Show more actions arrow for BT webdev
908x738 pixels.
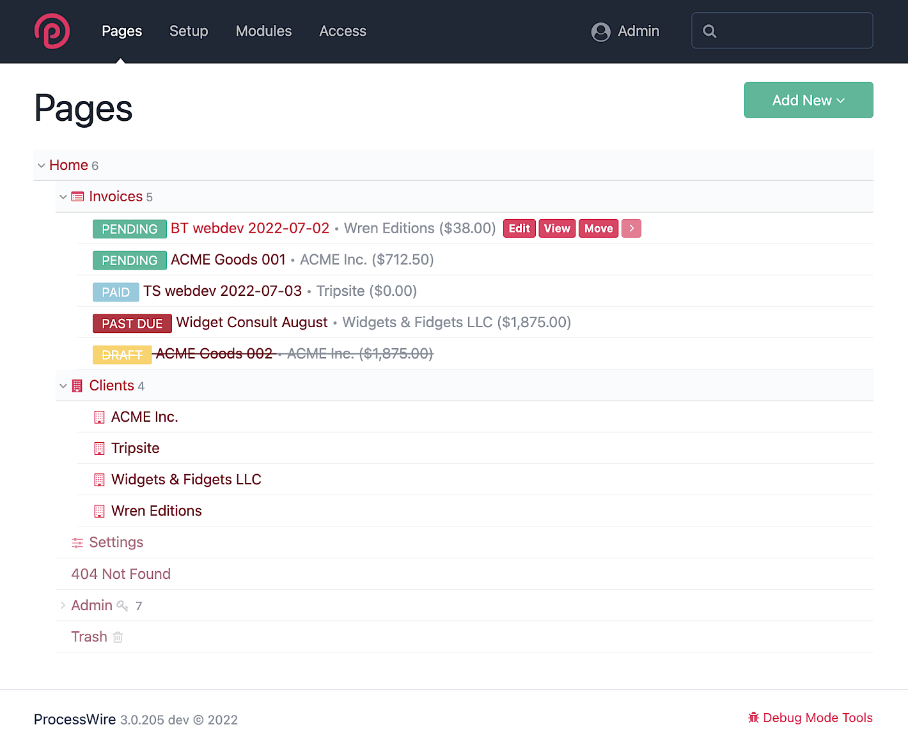click(631, 228)
